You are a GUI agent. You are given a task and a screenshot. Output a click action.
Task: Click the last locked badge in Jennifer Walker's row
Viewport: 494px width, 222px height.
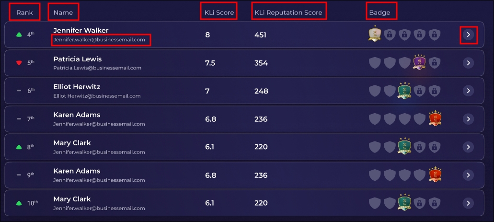pyautogui.click(x=435, y=35)
